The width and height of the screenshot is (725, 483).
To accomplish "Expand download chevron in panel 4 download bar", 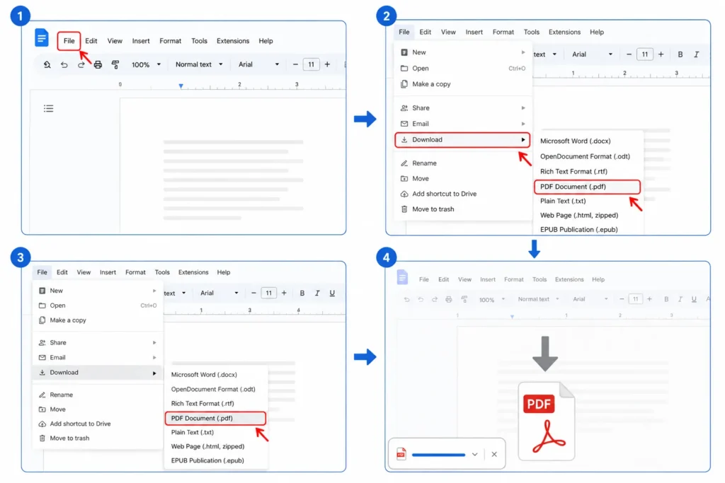I will tap(475, 455).
